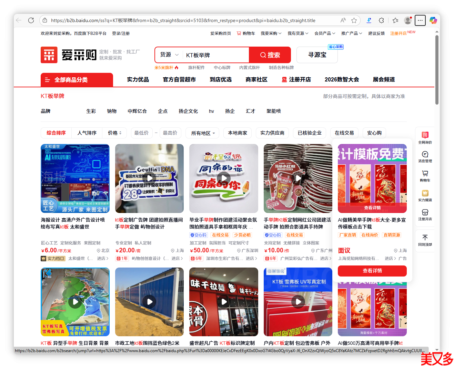Viewport: 454px width, 368px height.
Task: Play video on 市政工地 围挡 product
Action: pyautogui.click(x=149, y=302)
